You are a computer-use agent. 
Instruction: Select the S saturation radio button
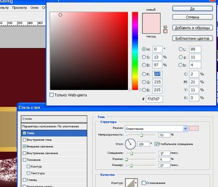[x=144, y=57]
